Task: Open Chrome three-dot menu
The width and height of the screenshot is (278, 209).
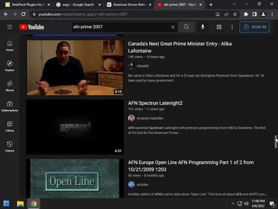Action: [x=272, y=14]
